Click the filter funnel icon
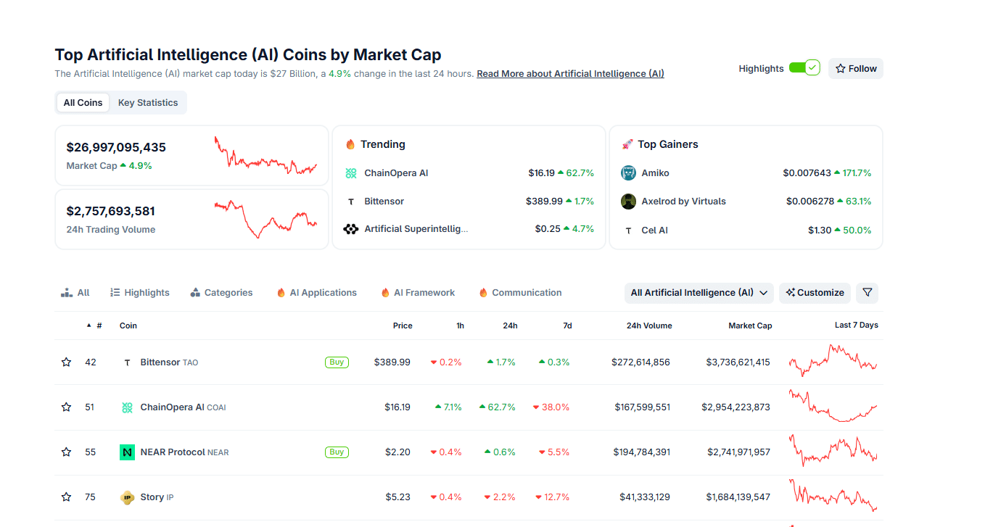Screen dimensions: 1001x527 coord(867,293)
